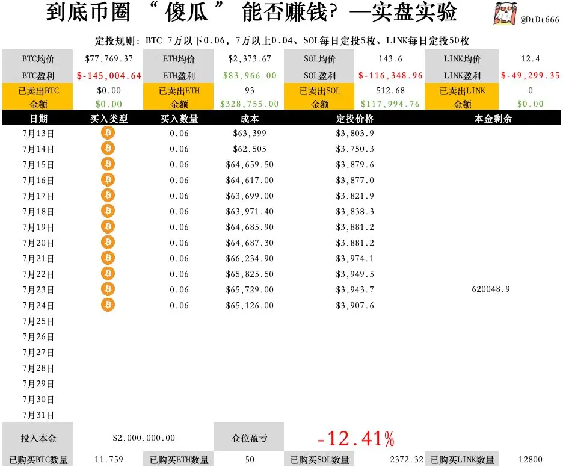Screen dimensions: 563x467
Task: Click the Bitcoin icon in the 7月23日 row
Action: (x=108, y=289)
